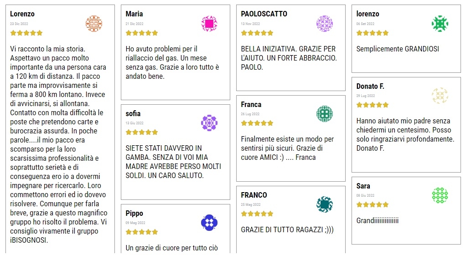Click the "GRAZIE DI TUTTO RAGAZZI" review text
Image resolution: width=466 pixels, height=255 pixels.
(287, 230)
